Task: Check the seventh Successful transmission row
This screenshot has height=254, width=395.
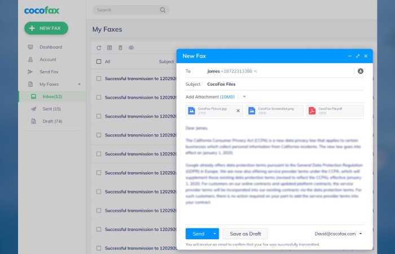Action: coord(99,192)
